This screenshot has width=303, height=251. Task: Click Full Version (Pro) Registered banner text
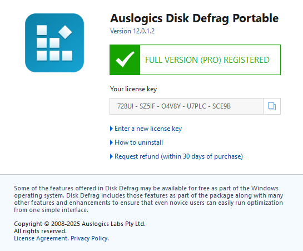(207, 60)
